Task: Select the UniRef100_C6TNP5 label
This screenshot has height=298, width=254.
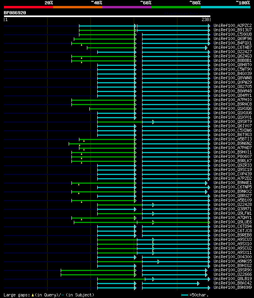Action: (233, 187)
